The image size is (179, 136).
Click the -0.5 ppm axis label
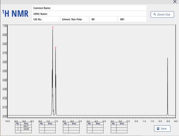pyautogui.click(x=175, y=121)
